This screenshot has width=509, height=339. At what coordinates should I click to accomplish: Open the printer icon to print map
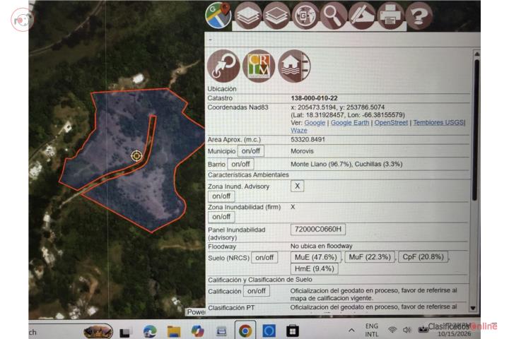(x=390, y=16)
